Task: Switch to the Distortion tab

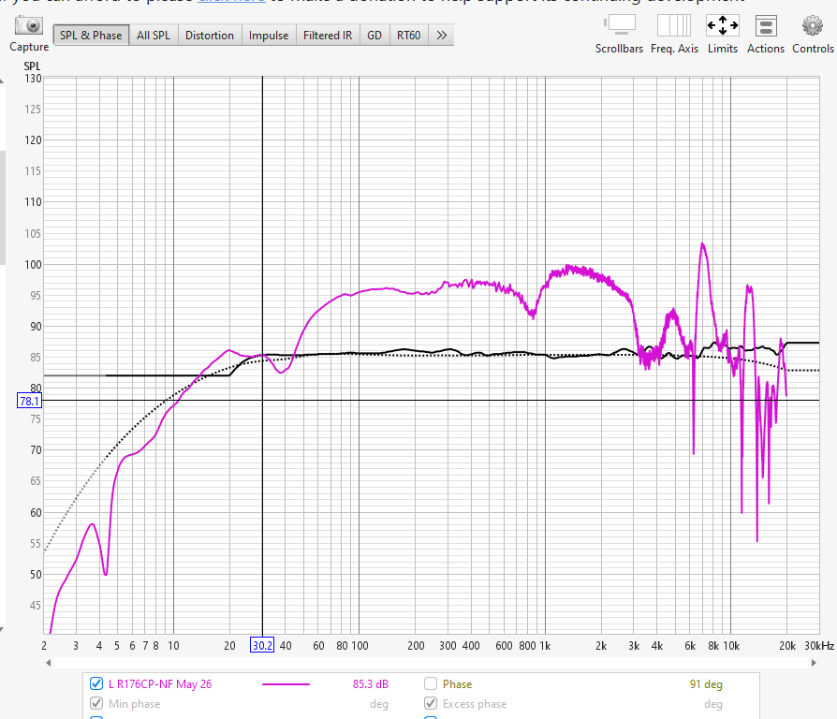Action: pos(210,36)
